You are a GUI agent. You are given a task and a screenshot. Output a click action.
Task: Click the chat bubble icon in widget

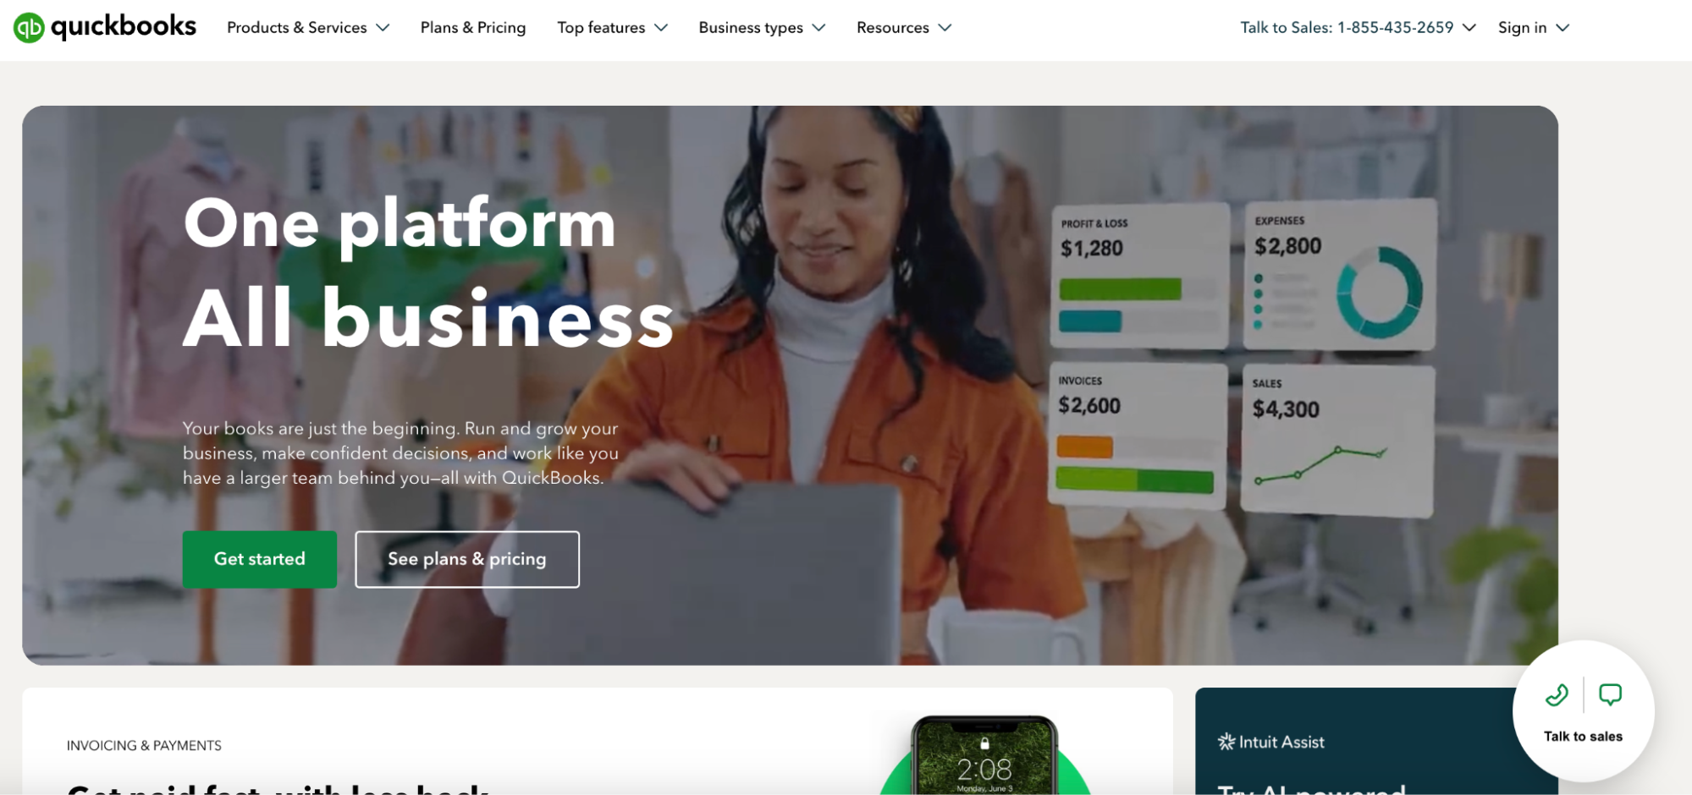pos(1610,695)
